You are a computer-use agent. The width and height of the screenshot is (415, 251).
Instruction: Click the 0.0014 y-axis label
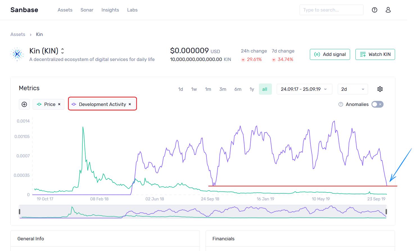tap(23, 121)
